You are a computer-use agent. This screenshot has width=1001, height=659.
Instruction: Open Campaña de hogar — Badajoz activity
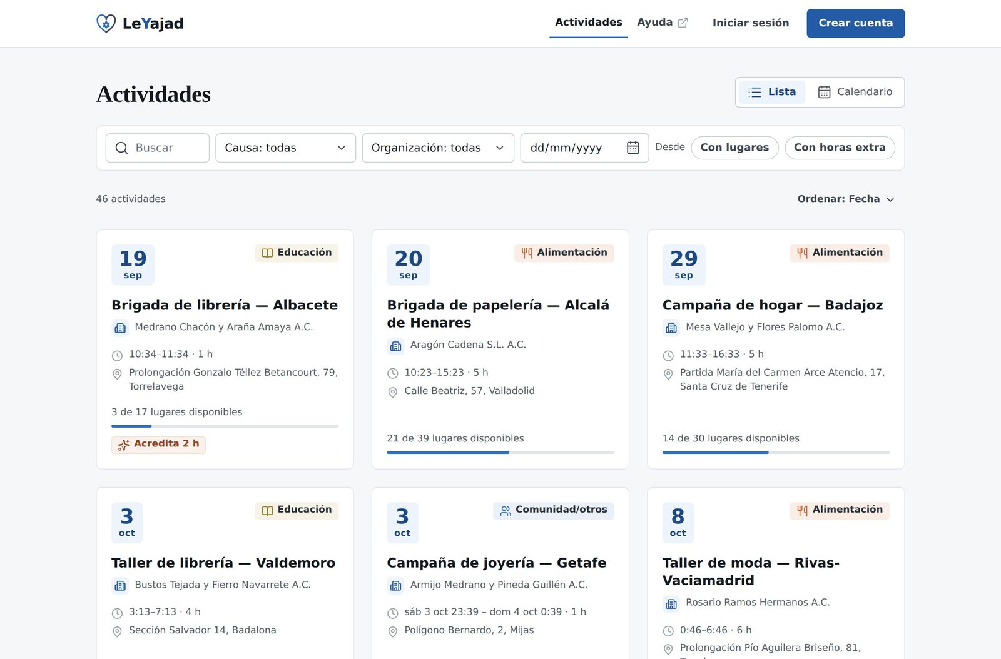click(773, 305)
